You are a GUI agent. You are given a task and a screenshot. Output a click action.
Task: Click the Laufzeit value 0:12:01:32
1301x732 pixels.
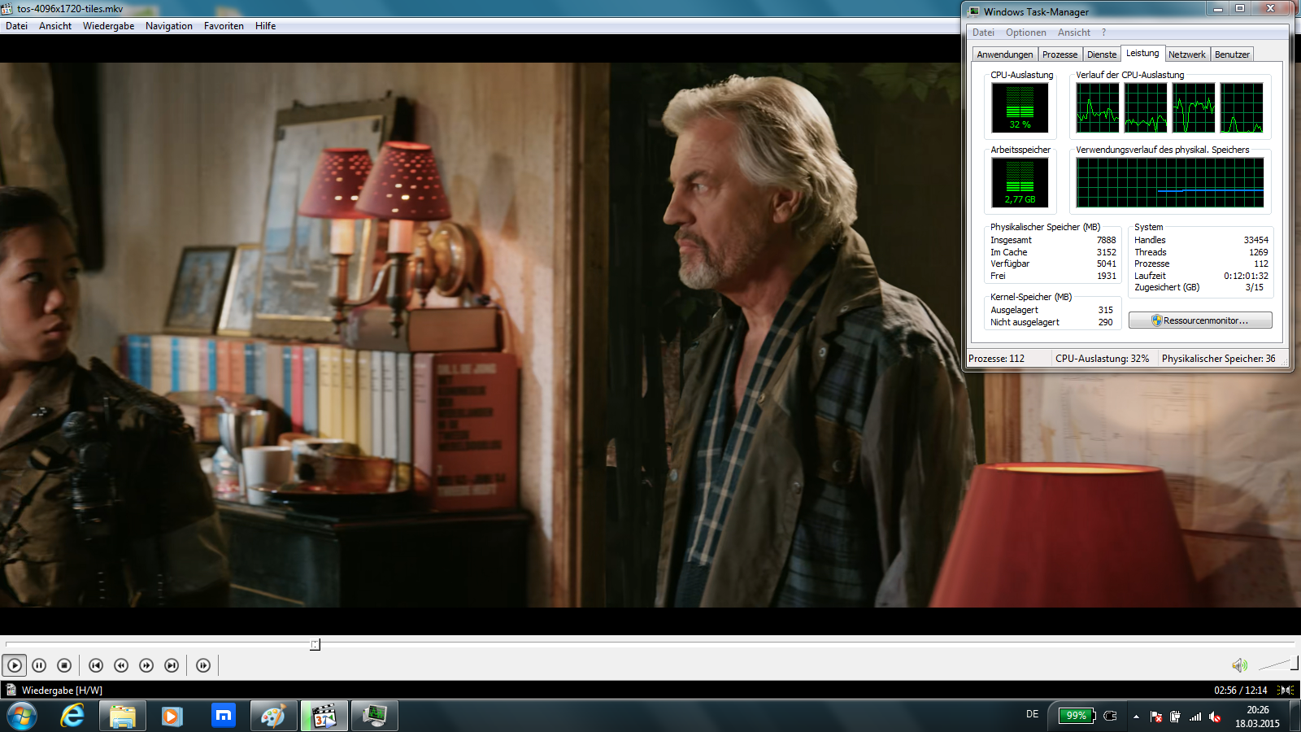pyautogui.click(x=1246, y=276)
